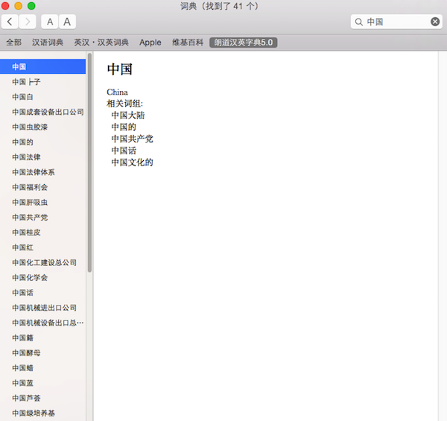This screenshot has width=447, height=421.
Task: Switch to the 维基百科 tab
Action: coord(188,42)
